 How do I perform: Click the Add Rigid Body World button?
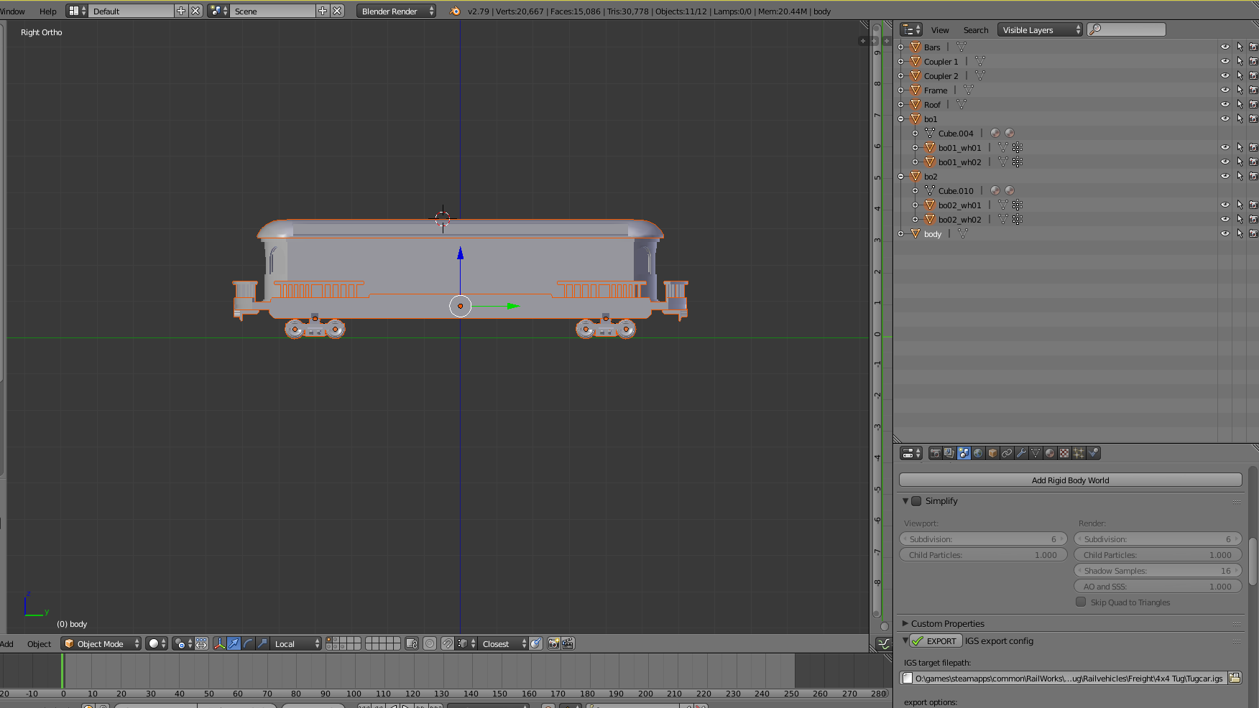pos(1070,480)
